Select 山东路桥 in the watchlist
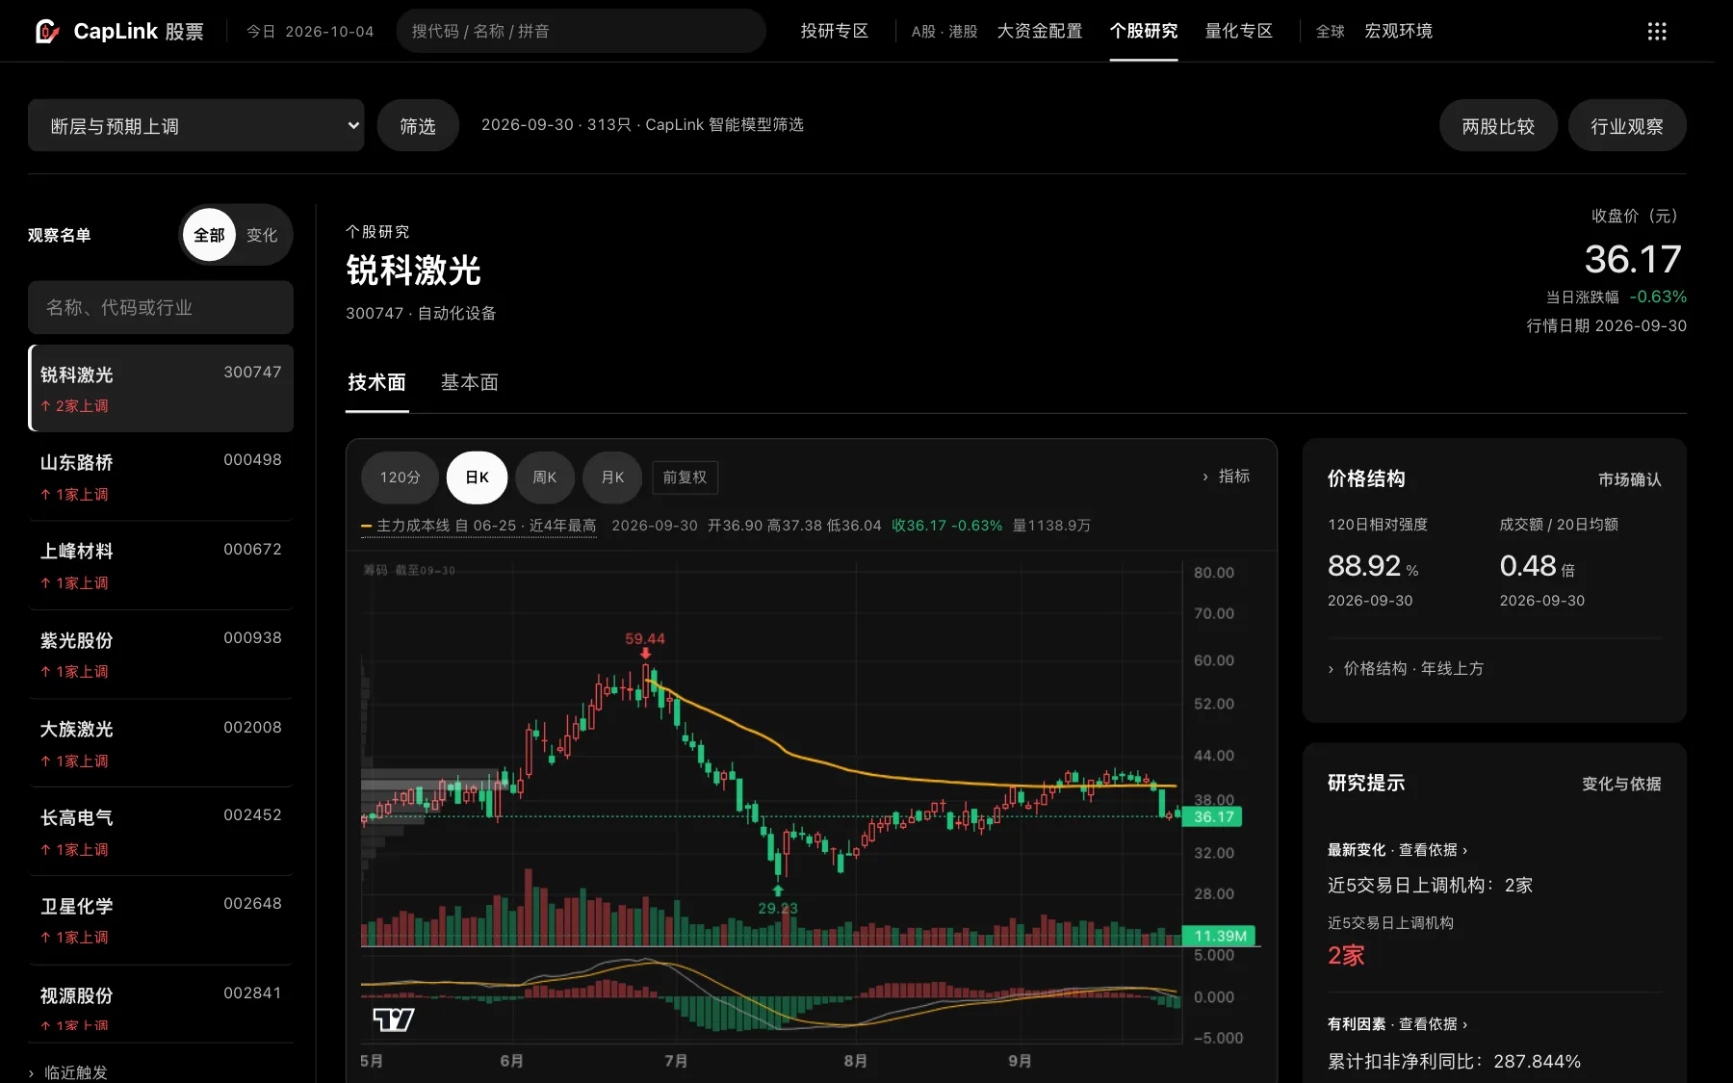 pyautogui.click(x=161, y=477)
